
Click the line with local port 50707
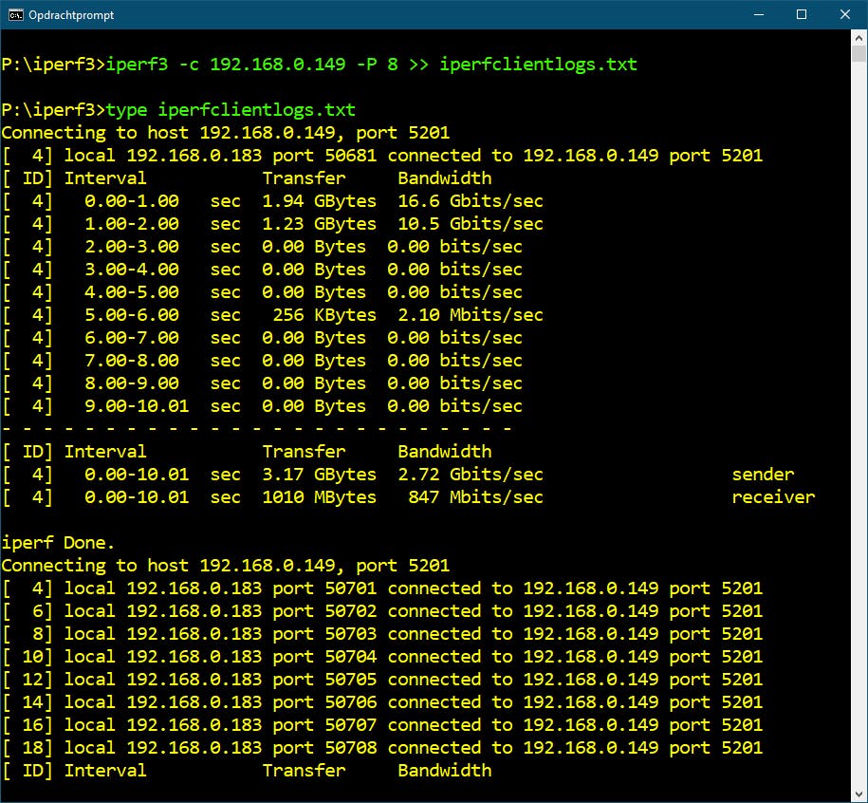pos(382,725)
